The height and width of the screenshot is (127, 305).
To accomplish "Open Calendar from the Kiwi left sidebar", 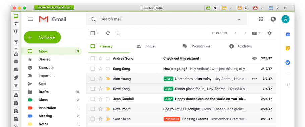I will (x=16, y=24).
